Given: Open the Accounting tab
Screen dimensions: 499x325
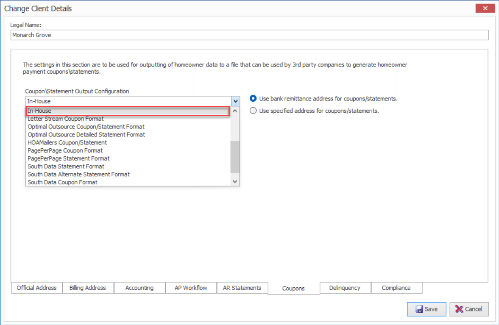Looking at the screenshot, I should point(139,288).
